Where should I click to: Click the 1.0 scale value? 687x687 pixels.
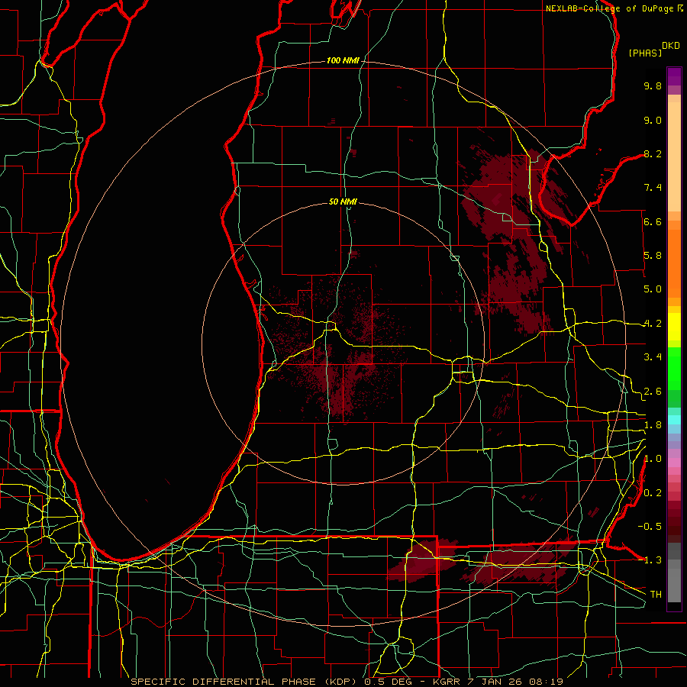653,459
